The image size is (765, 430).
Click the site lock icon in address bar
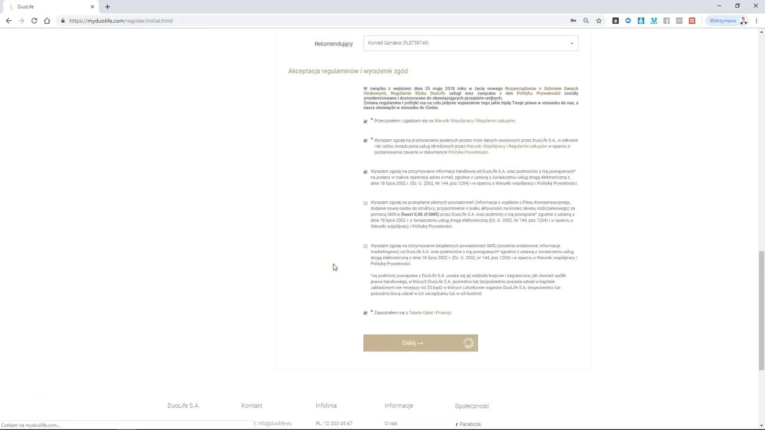coord(63,21)
